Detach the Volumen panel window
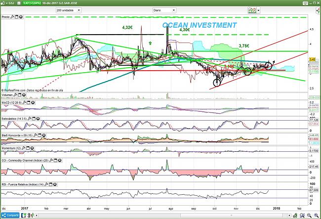 (20, 95)
